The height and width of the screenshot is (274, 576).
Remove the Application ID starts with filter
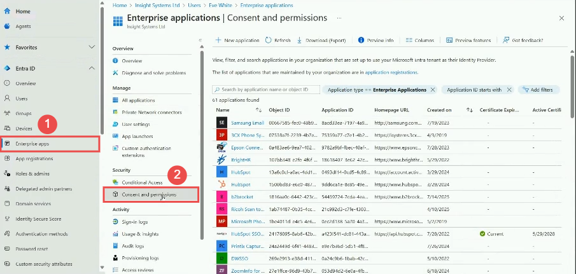coord(508,90)
